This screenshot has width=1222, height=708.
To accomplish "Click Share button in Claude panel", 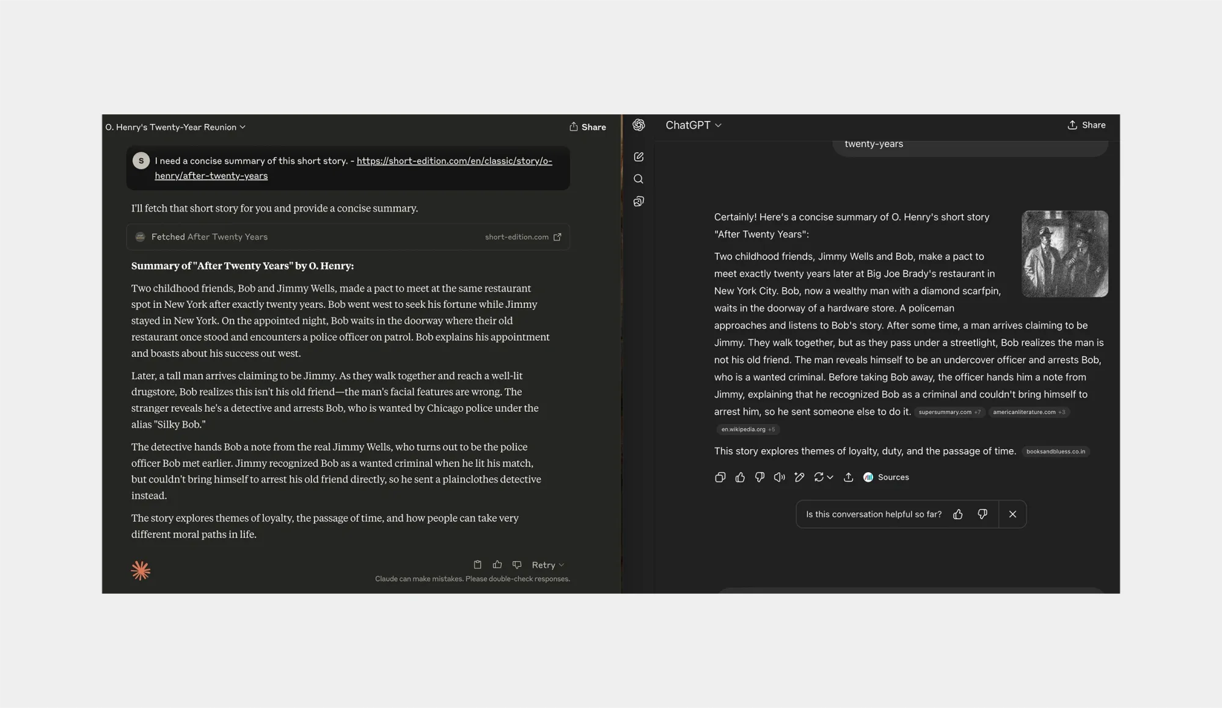I will click(x=587, y=127).
